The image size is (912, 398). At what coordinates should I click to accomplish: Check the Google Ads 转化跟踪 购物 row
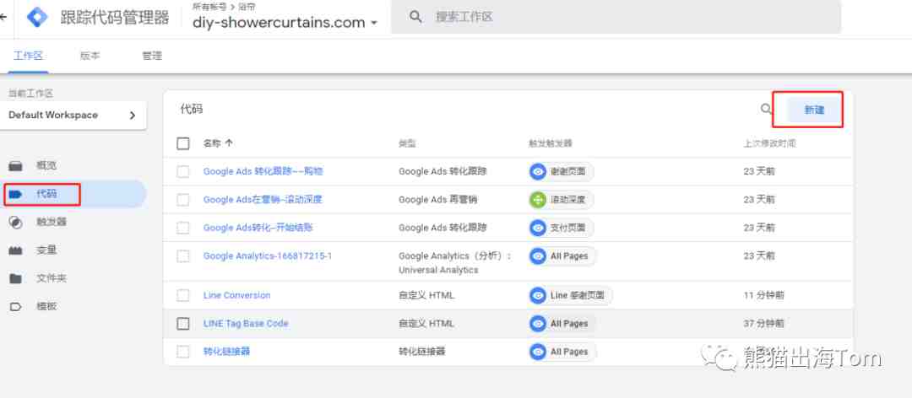pyautogui.click(x=183, y=171)
